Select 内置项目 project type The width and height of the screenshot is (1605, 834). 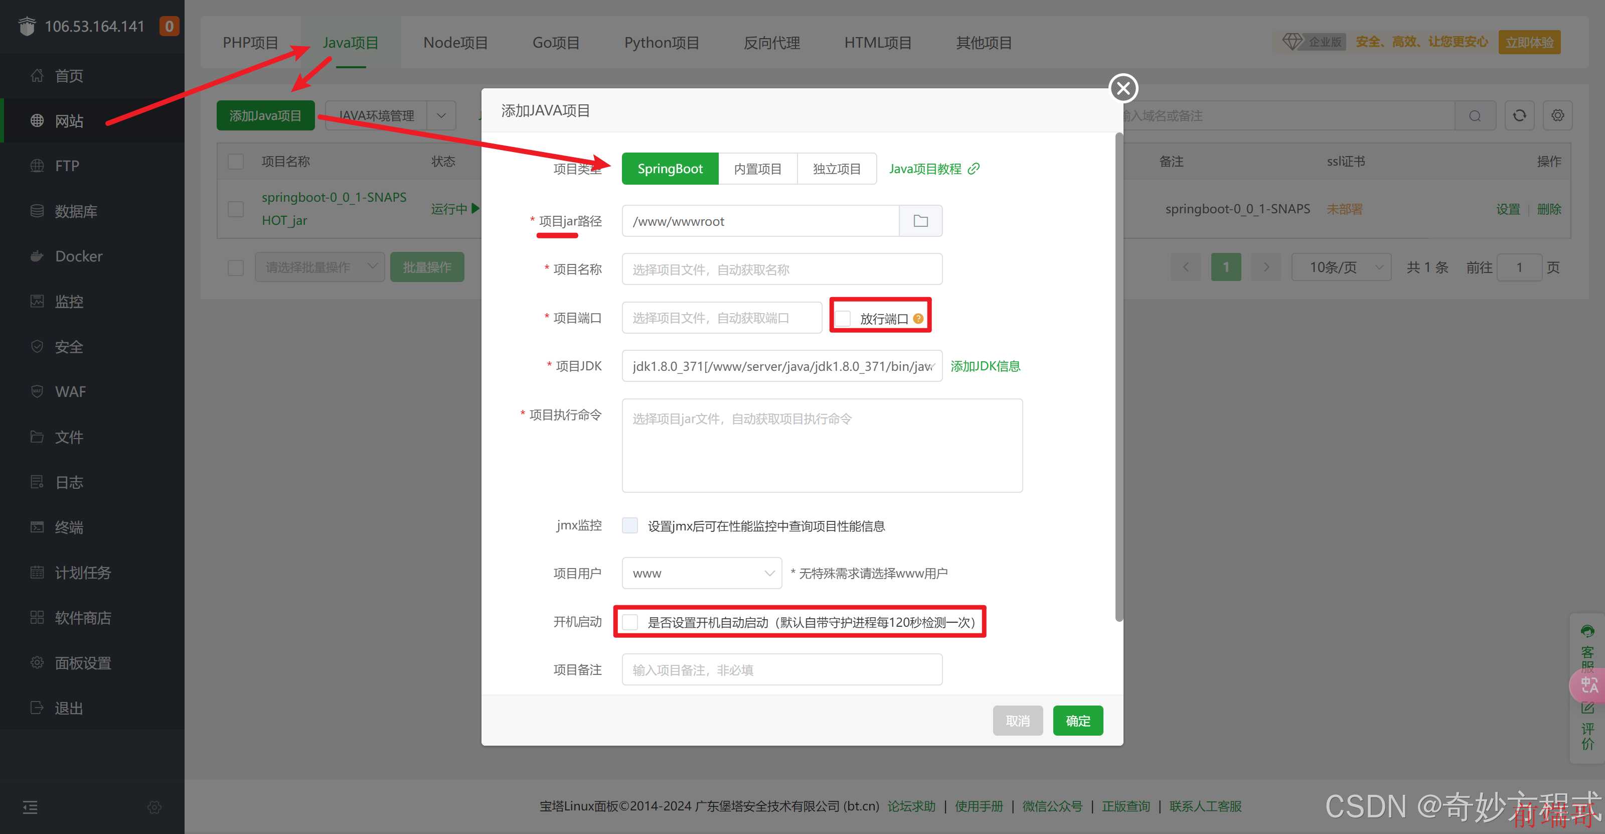[x=758, y=169]
